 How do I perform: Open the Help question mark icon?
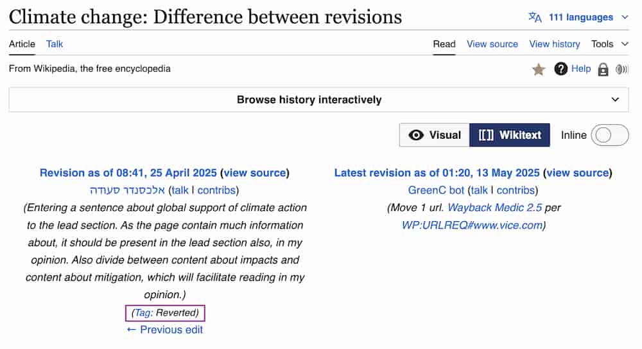click(560, 69)
